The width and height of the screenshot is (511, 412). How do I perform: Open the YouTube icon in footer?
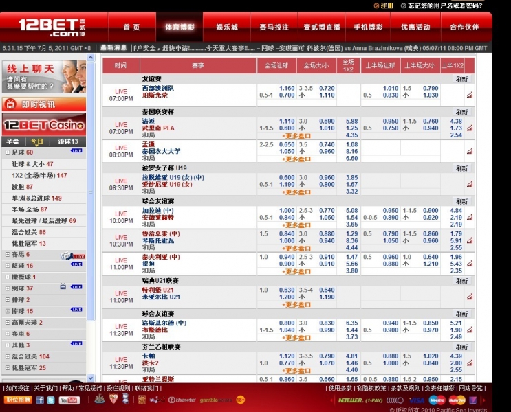click(x=69, y=400)
